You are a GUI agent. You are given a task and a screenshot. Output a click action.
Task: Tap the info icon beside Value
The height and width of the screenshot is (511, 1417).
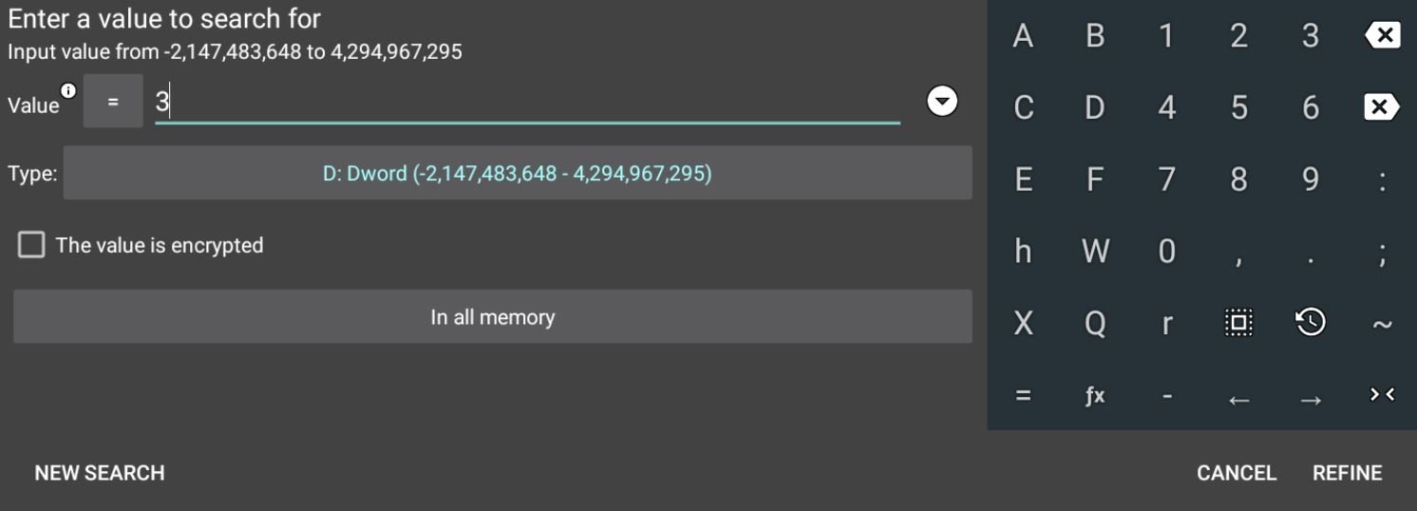click(x=68, y=91)
